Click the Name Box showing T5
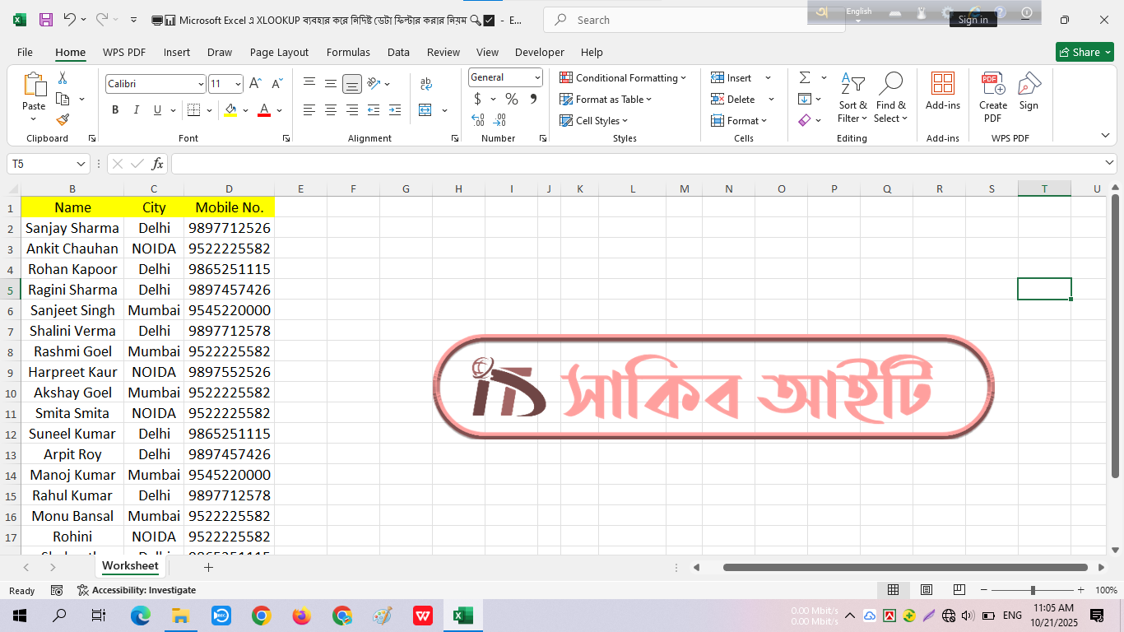1124x632 pixels. pos(41,164)
